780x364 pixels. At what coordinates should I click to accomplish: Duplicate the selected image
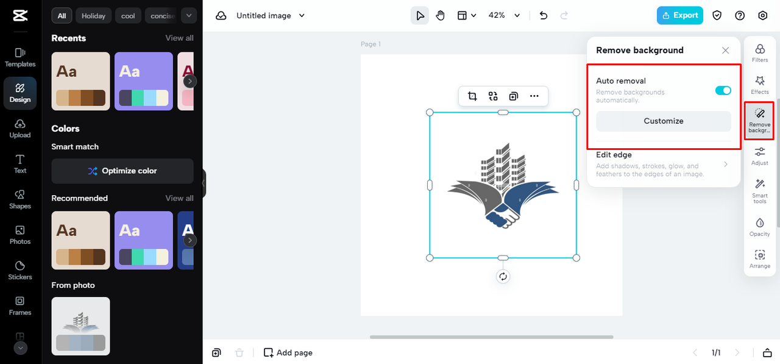pos(514,96)
